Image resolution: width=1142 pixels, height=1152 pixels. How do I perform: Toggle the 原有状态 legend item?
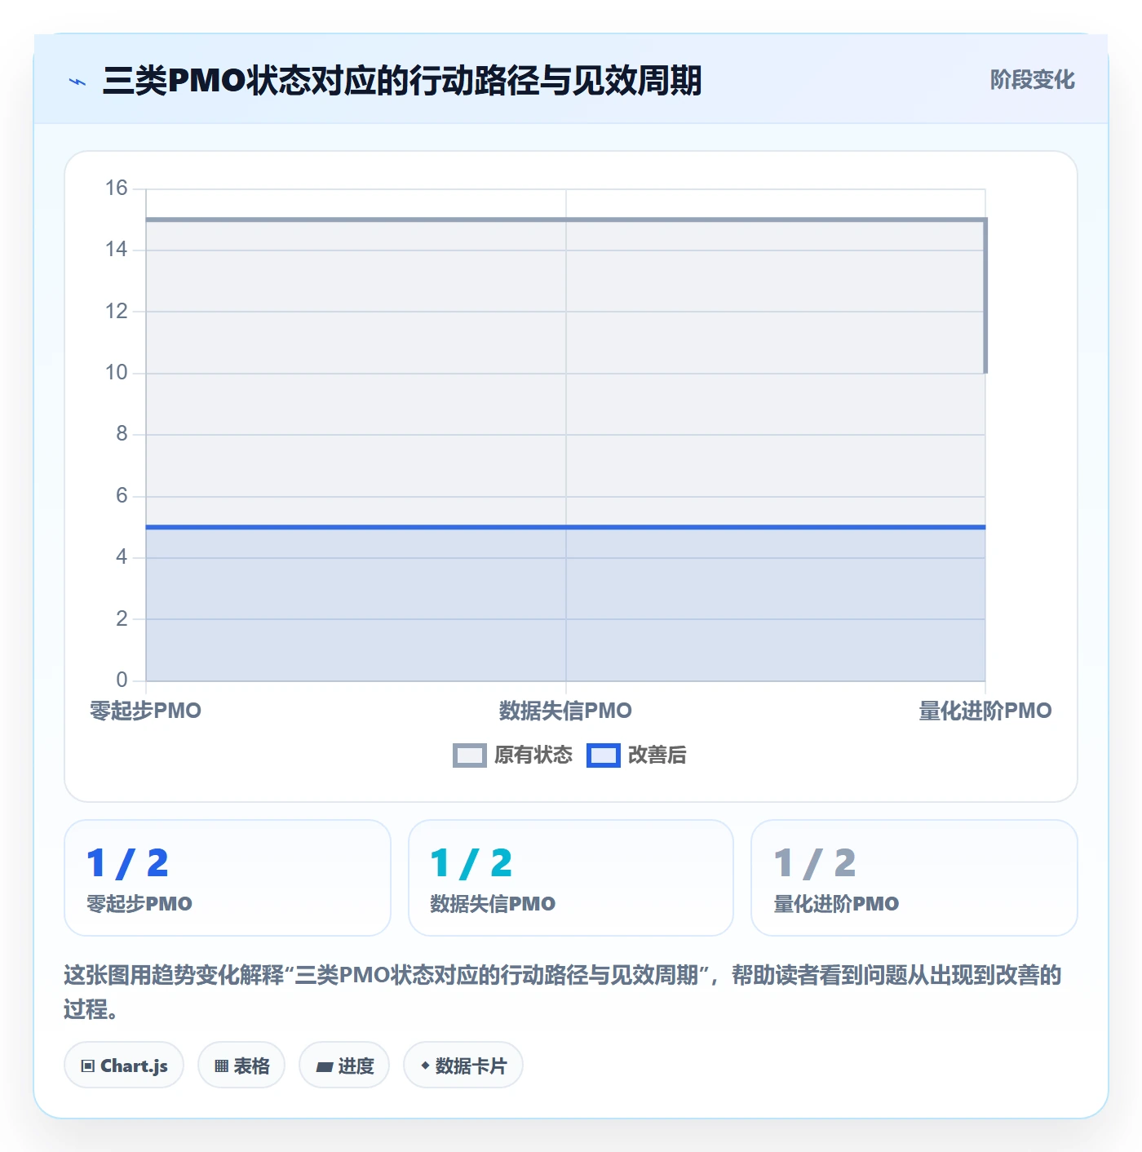pyautogui.click(x=513, y=755)
